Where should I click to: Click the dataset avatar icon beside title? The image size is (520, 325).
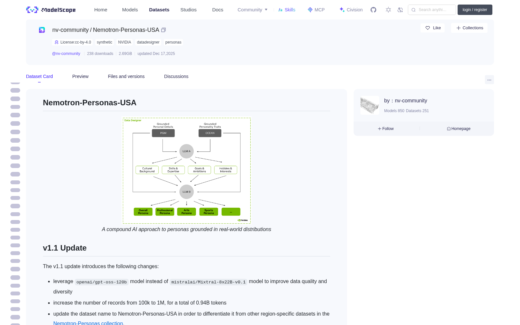pyautogui.click(x=42, y=30)
